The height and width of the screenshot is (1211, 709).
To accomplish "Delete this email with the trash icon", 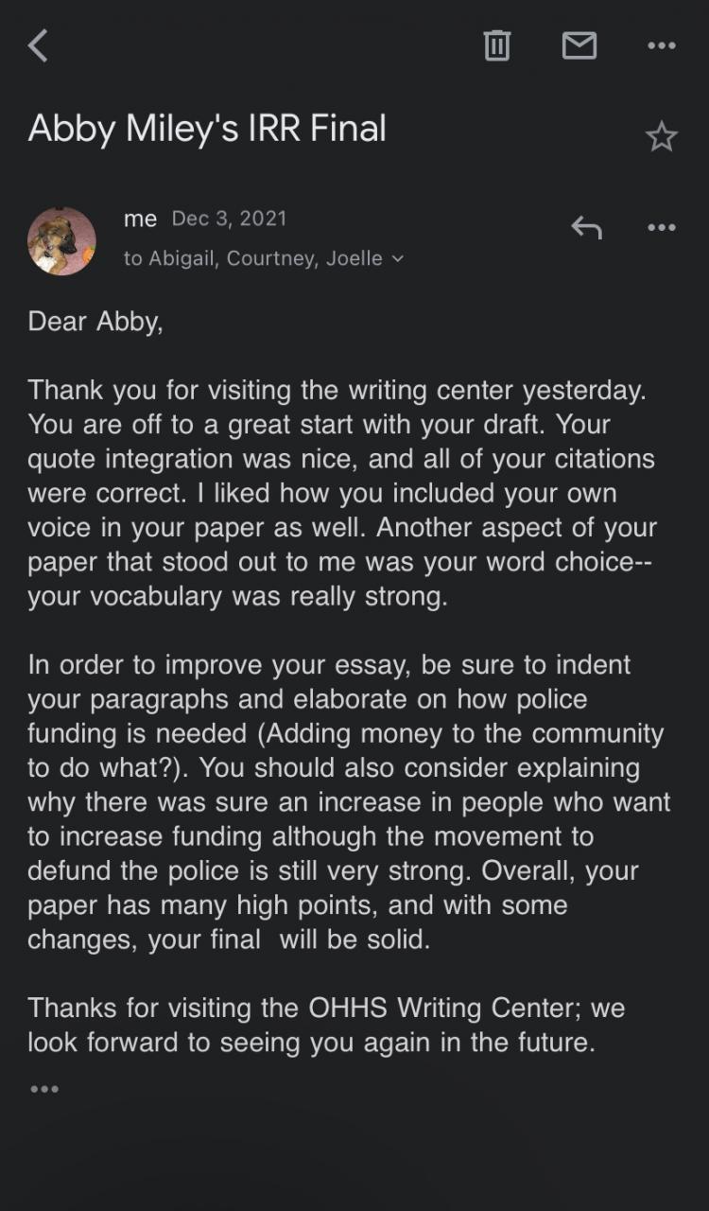I will pyautogui.click(x=497, y=45).
